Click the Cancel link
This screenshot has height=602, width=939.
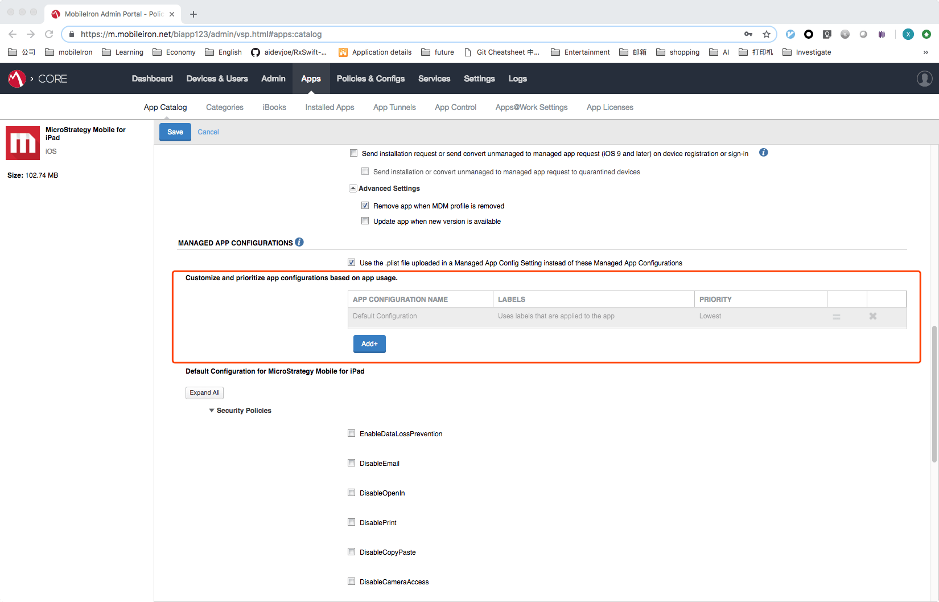(x=208, y=132)
